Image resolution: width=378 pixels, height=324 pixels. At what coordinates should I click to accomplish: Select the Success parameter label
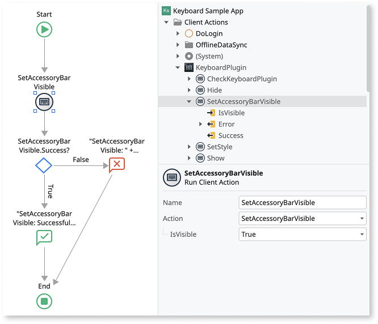(x=230, y=135)
